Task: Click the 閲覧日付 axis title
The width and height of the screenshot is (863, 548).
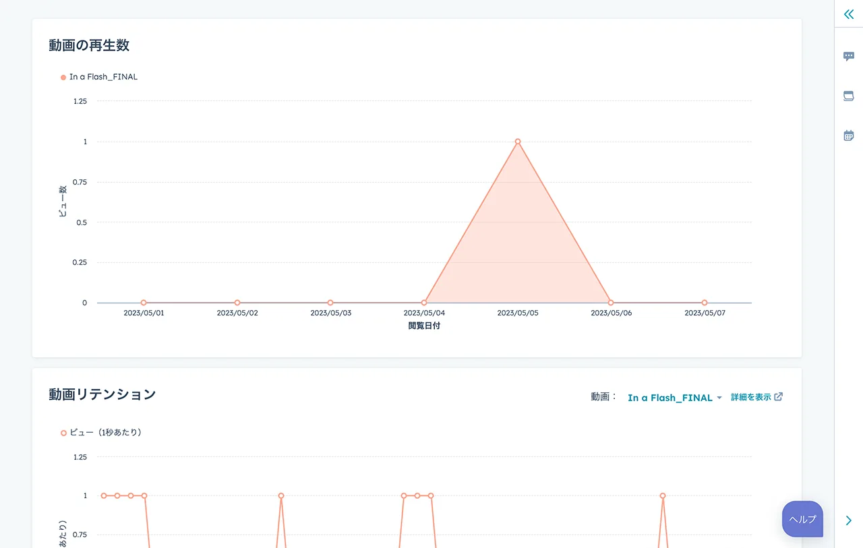Action: tap(424, 326)
